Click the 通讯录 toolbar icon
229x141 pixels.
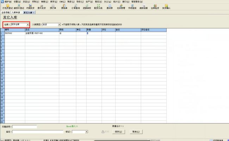pyautogui.click(x=110, y=7)
